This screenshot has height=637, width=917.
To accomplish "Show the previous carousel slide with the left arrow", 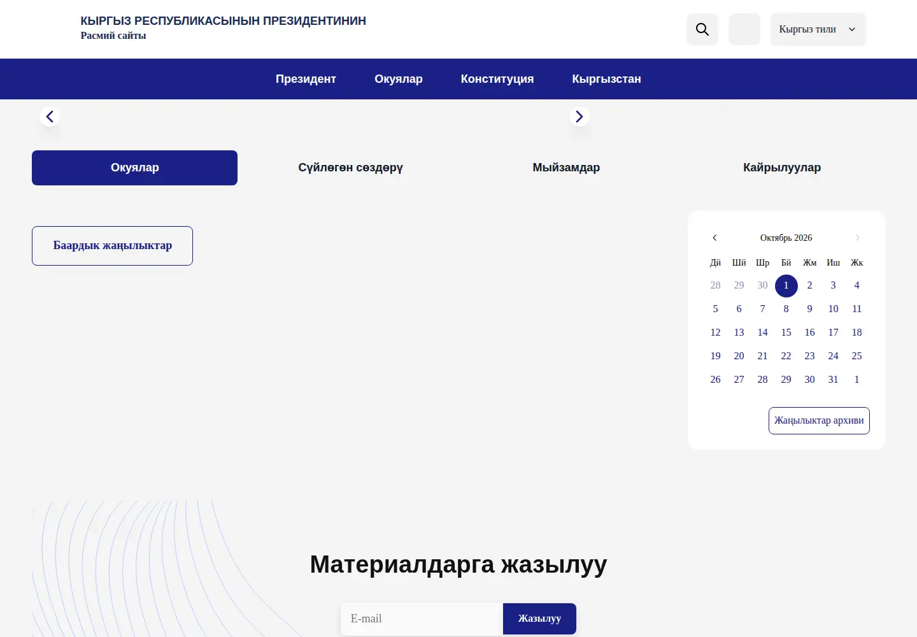I will [x=50, y=117].
